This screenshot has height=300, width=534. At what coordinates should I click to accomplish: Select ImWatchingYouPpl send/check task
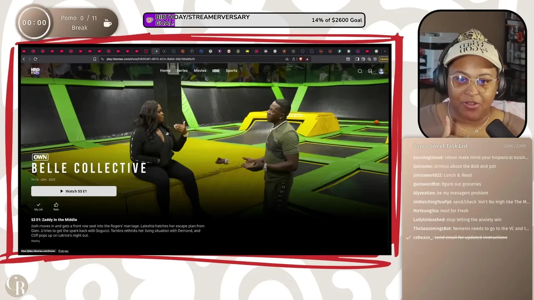(x=471, y=202)
